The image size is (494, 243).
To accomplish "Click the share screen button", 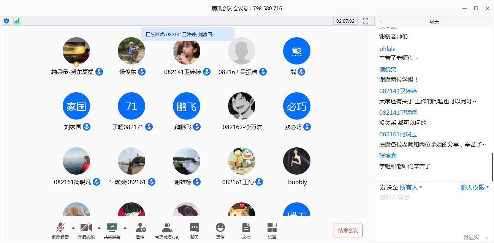I will (x=112, y=230).
